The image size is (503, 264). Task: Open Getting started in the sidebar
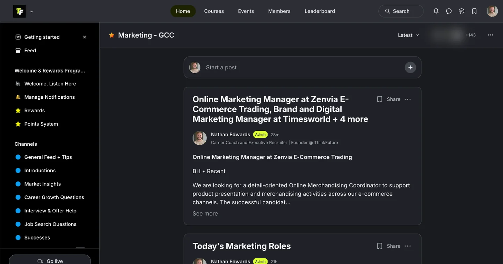(42, 37)
